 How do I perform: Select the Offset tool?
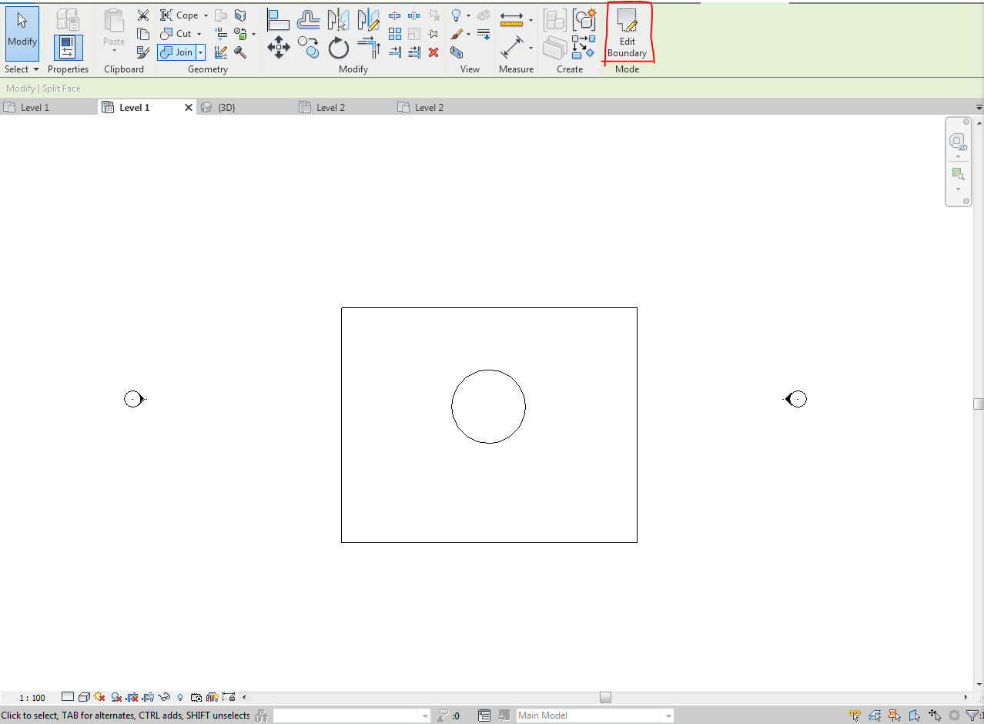309,19
